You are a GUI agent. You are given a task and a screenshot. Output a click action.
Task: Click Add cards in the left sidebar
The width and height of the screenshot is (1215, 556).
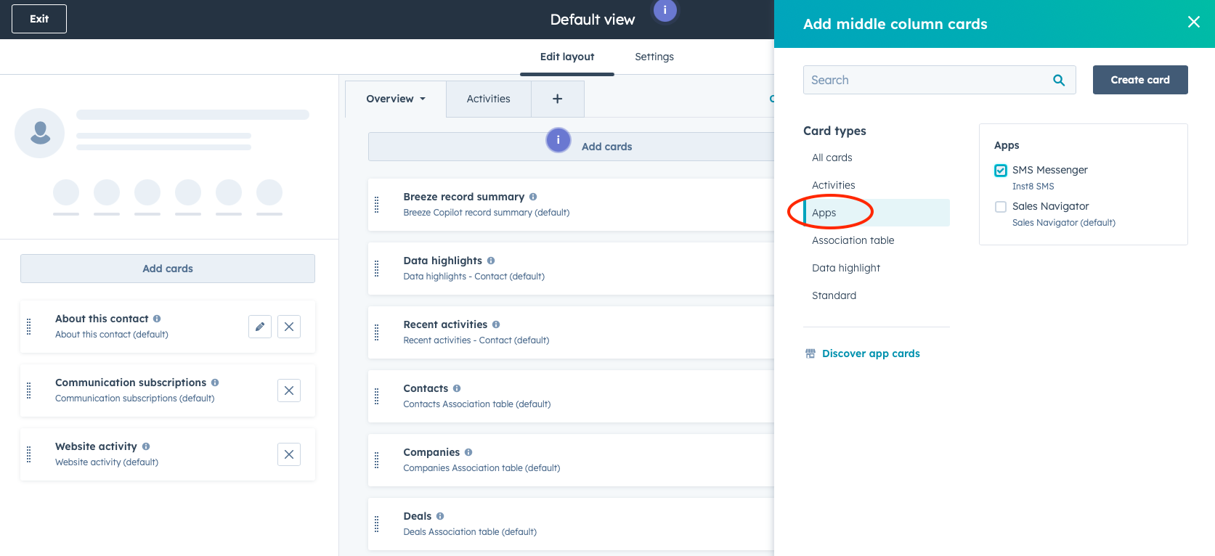coord(168,269)
